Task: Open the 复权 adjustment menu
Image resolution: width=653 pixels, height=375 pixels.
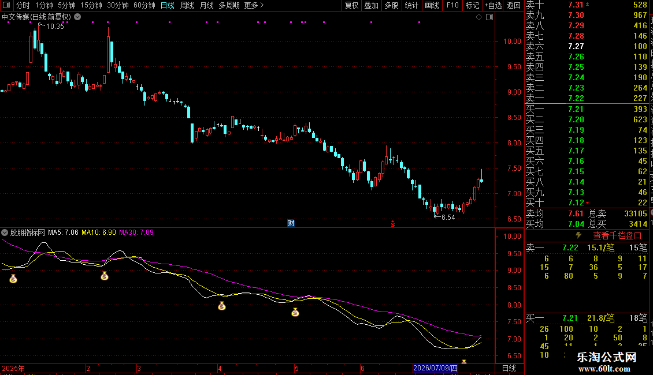Action: point(351,5)
